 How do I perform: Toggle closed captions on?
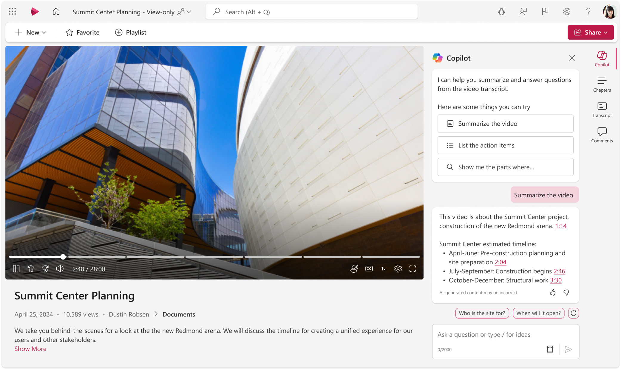pos(369,268)
